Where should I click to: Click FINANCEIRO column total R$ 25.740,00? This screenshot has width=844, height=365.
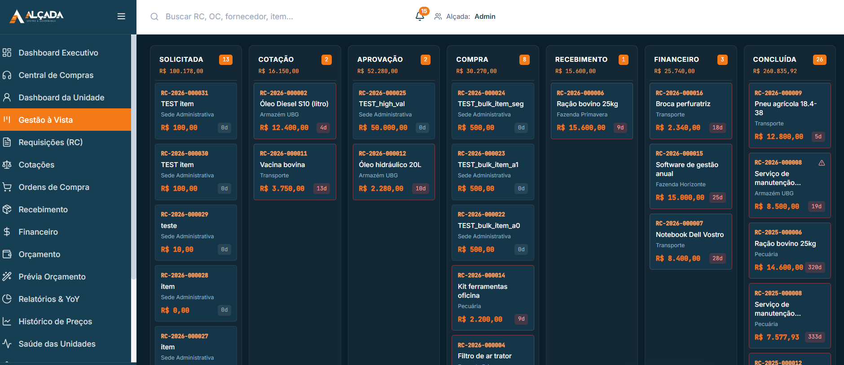tap(674, 71)
